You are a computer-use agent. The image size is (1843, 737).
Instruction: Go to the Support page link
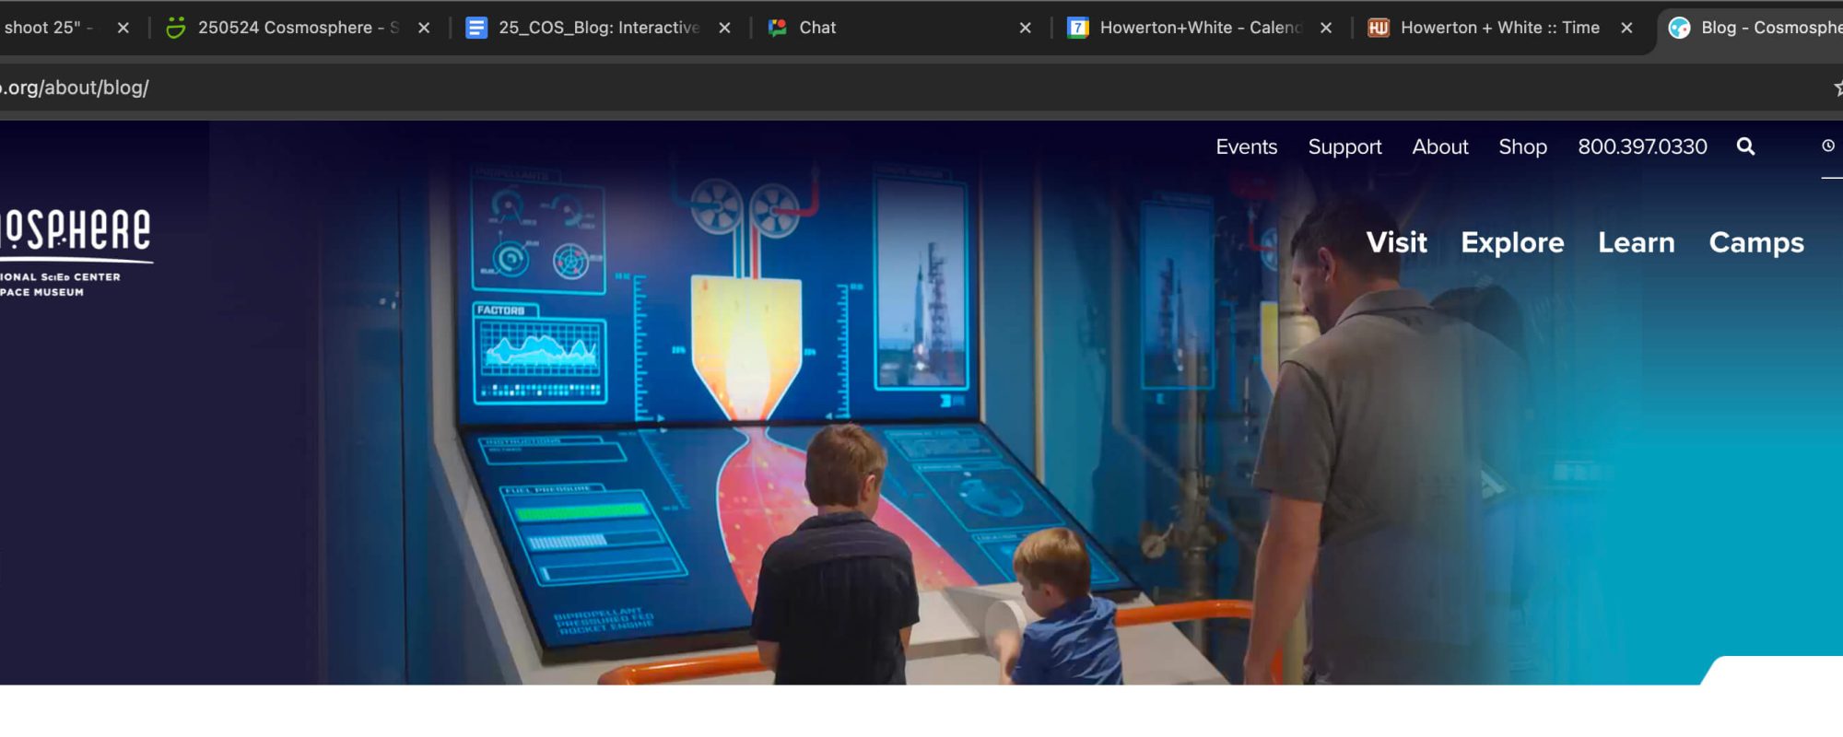(x=1344, y=146)
